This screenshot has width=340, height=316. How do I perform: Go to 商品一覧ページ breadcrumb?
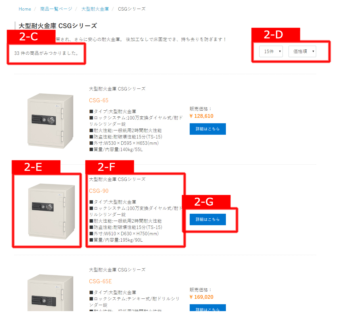click(x=56, y=9)
